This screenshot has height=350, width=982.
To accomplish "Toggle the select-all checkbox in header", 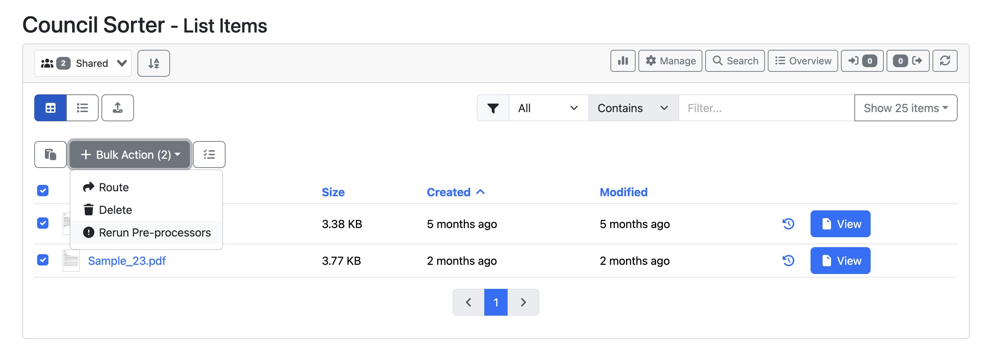I will [43, 191].
